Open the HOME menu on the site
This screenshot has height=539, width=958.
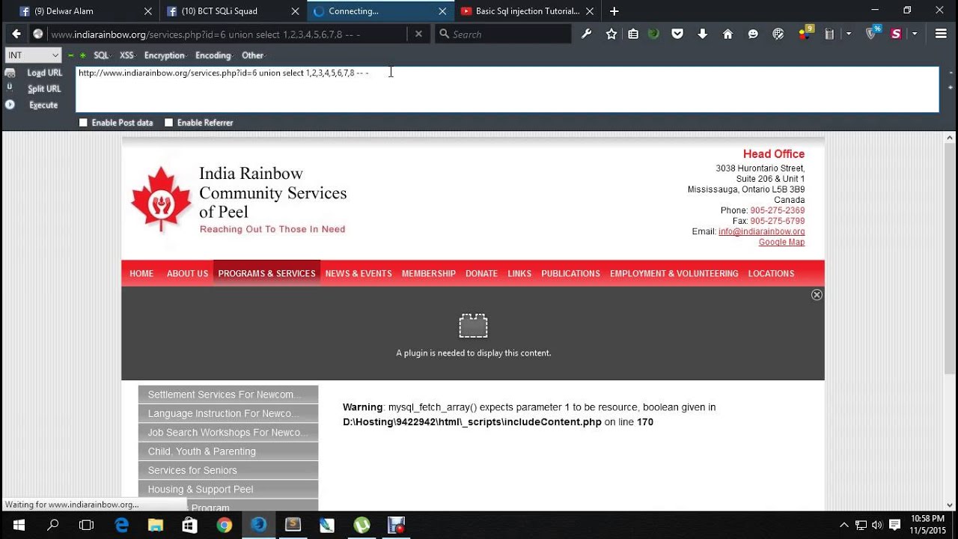141,273
